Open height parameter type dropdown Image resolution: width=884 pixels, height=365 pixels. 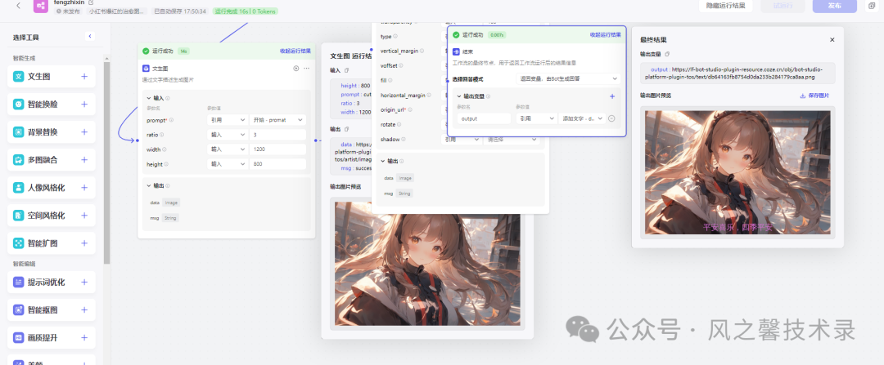click(x=228, y=164)
